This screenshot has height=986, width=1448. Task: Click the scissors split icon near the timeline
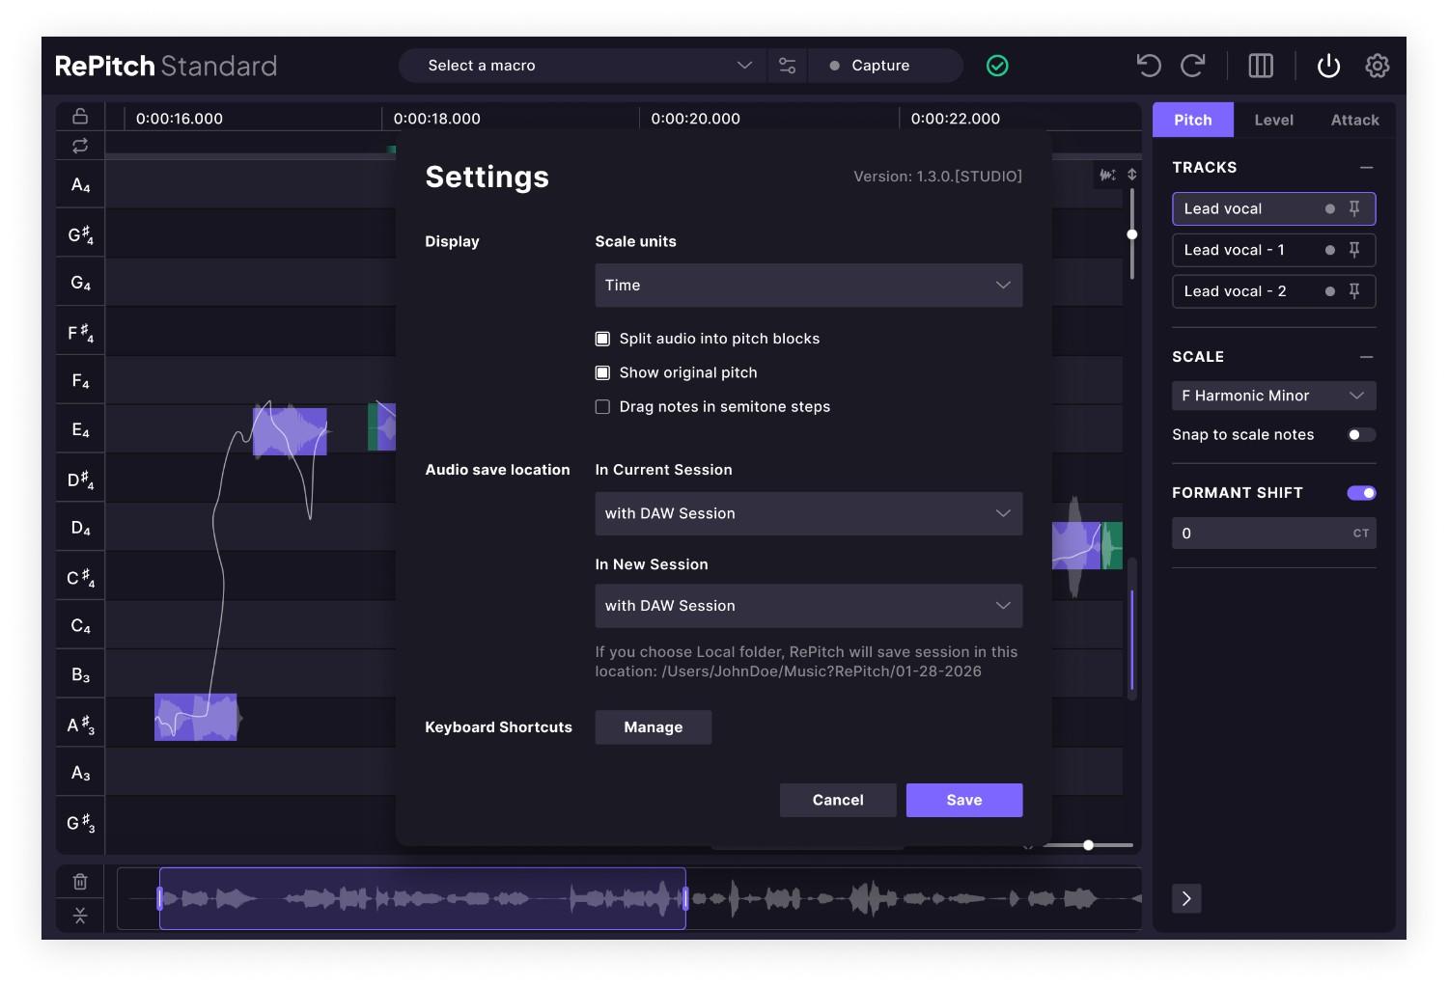pyautogui.click(x=80, y=915)
